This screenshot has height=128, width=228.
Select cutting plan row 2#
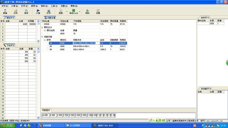point(88,46)
